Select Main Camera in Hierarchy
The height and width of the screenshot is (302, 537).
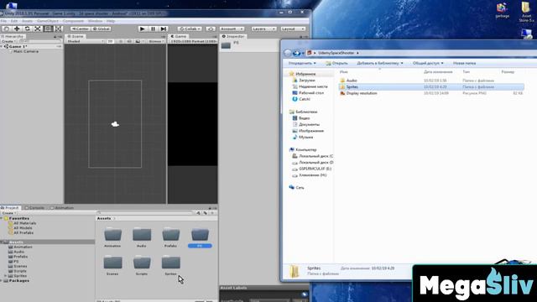point(26,51)
